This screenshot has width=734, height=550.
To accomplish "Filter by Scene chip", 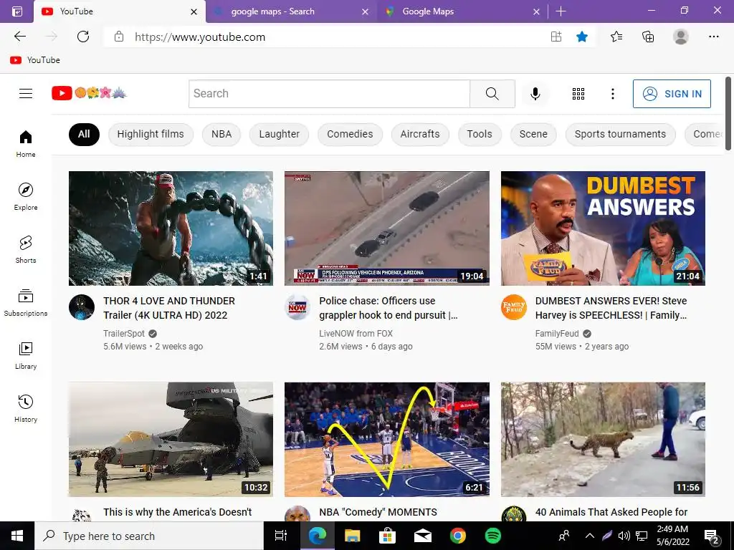I will coord(533,134).
